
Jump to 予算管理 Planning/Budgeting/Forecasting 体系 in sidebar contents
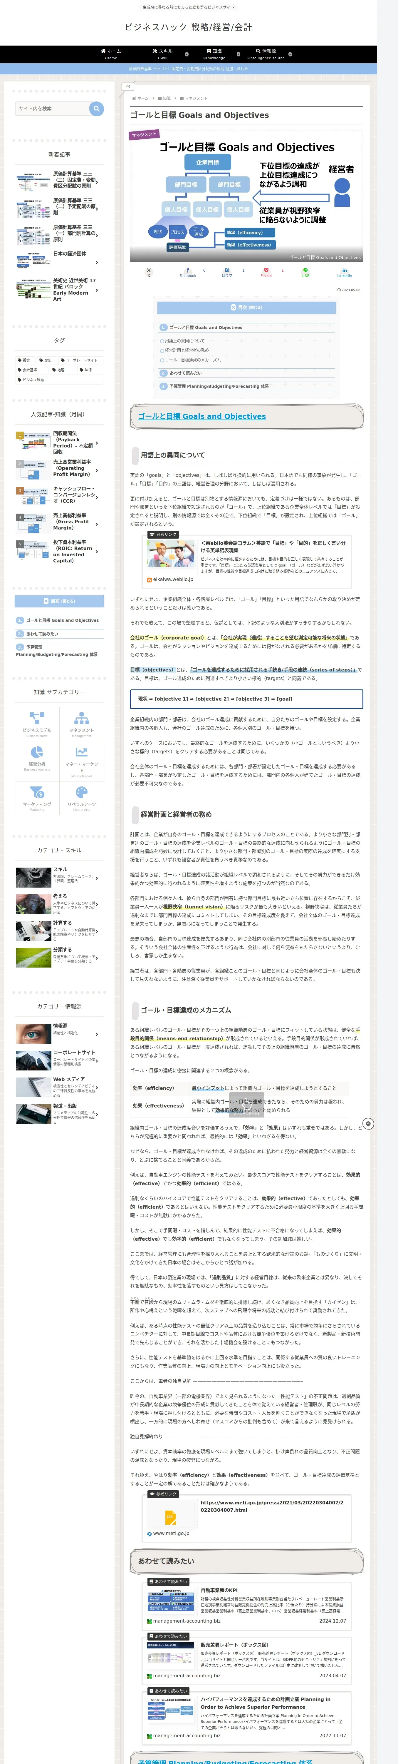coord(57,651)
